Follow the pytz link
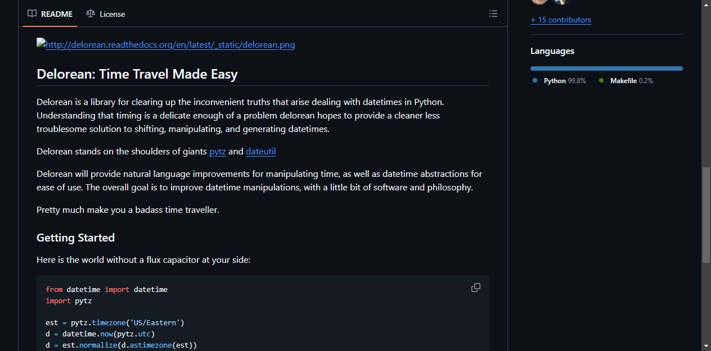 tap(217, 151)
